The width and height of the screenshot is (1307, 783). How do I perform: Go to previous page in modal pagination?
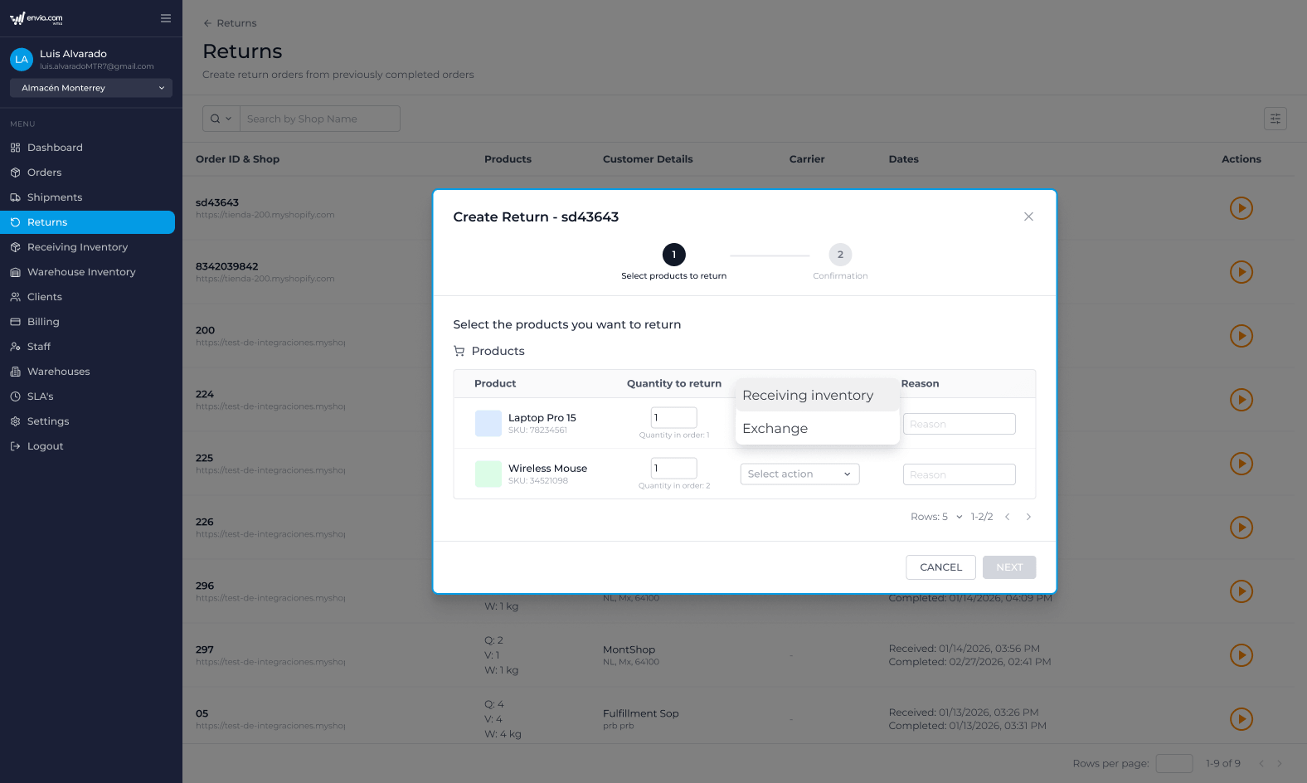coord(1008,517)
